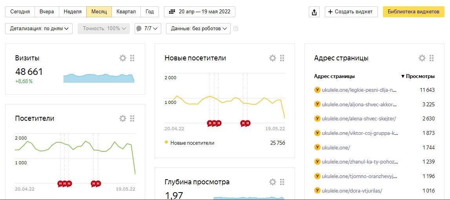Switch to Неделя period tab
The image size is (450, 200).
tap(73, 12)
